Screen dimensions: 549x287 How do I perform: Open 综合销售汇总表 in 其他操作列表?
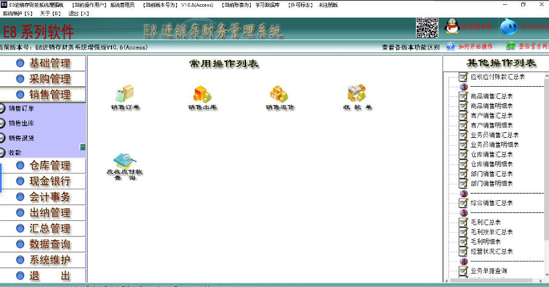click(491, 203)
